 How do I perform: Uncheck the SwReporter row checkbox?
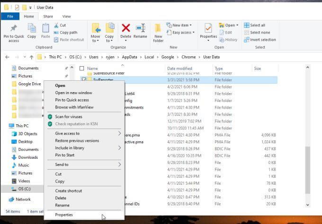pos(84,79)
